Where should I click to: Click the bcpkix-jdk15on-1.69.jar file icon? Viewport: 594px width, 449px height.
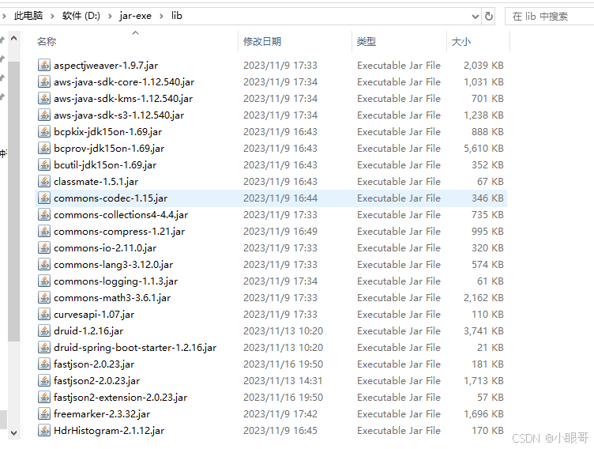pyautogui.click(x=44, y=131)
